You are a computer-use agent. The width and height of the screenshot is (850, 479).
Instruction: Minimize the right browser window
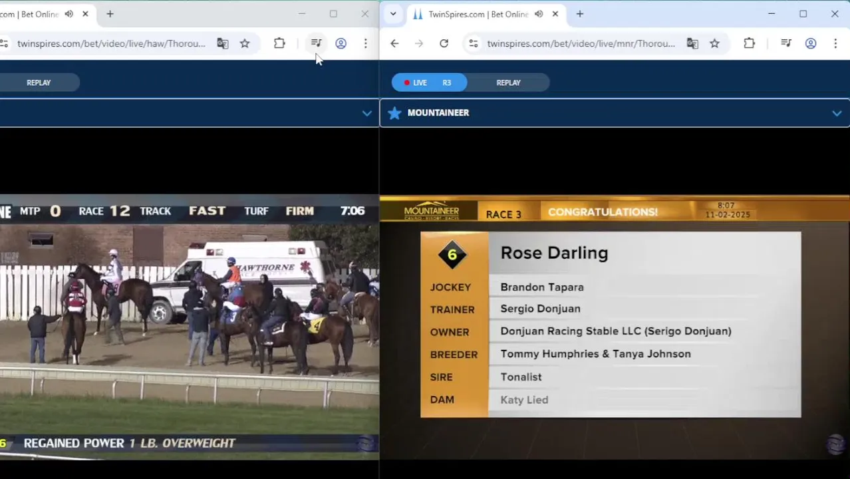click(772, 14)
